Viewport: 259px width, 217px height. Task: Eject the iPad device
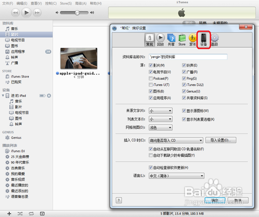pyautogui.click(x=49, y=96)
